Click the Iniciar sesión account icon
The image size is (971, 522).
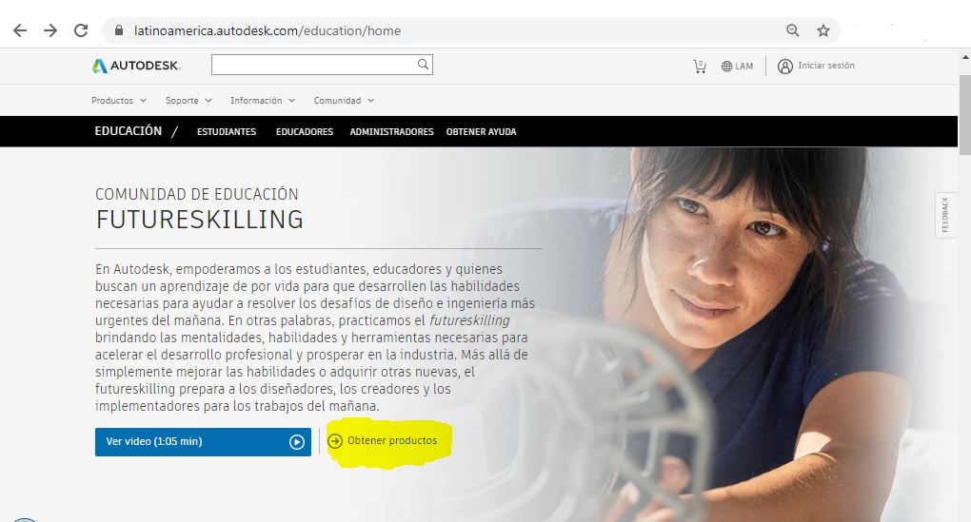(x=785, y=67)
